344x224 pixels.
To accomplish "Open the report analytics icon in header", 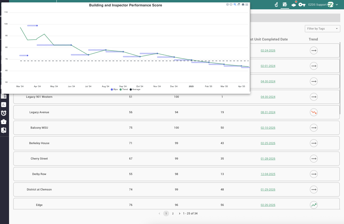I will 285,5.
